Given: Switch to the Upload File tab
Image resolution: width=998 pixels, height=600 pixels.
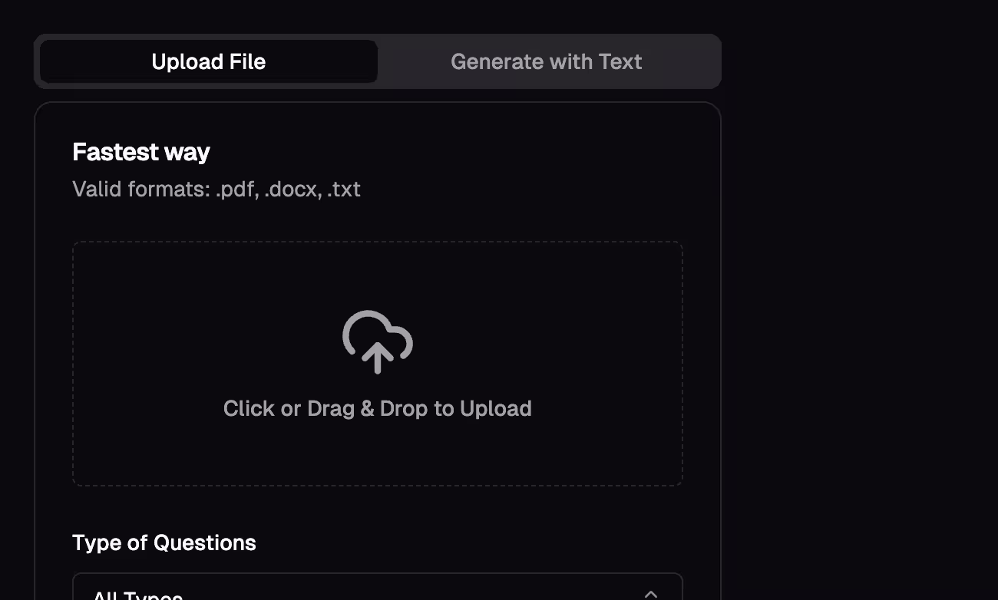Looking at the screenshot, I should pyautogui.click(x=208, y=61).
